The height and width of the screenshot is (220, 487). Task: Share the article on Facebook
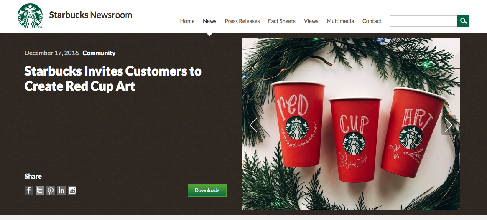pyautogui.click(x=28, y=190)
